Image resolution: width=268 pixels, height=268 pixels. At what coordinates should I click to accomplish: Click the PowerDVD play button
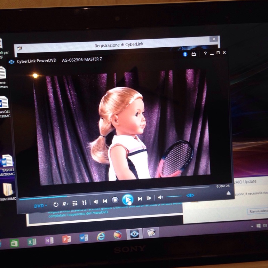point(127,200)
